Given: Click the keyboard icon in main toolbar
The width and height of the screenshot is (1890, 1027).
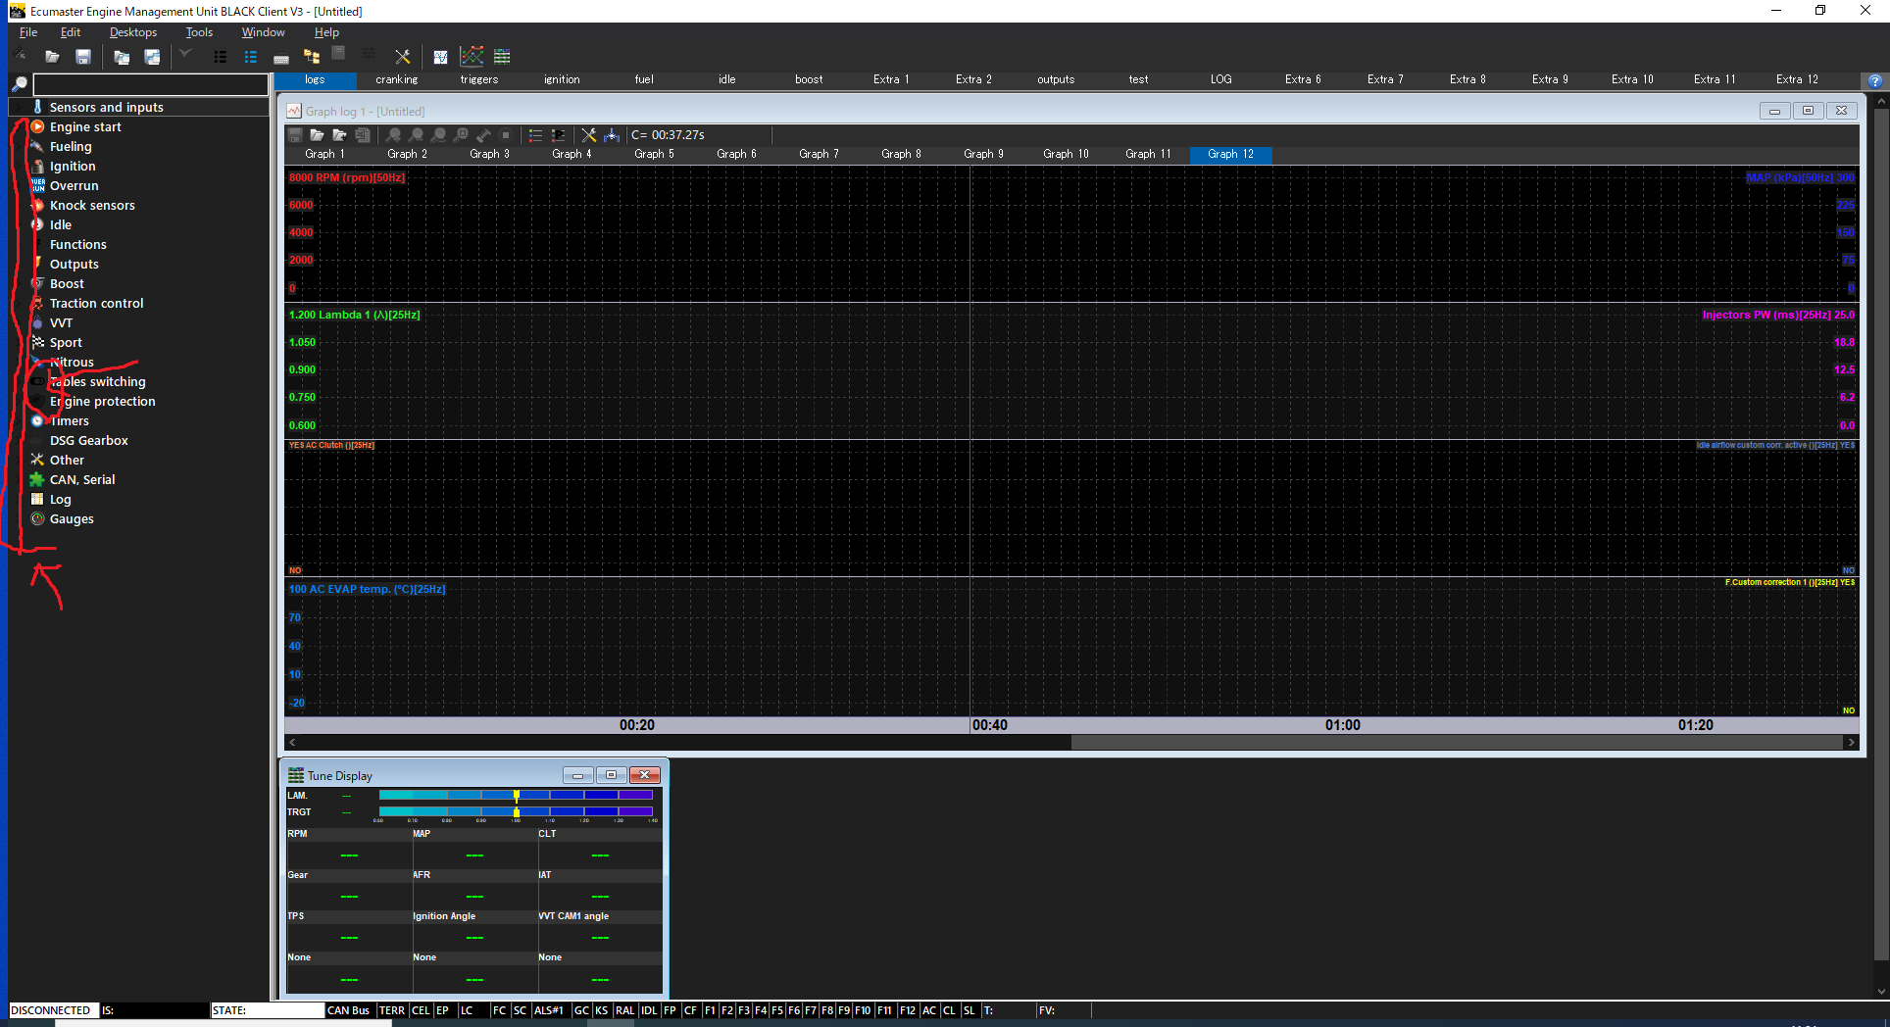Looking at the screenshot, I should 281,58.
